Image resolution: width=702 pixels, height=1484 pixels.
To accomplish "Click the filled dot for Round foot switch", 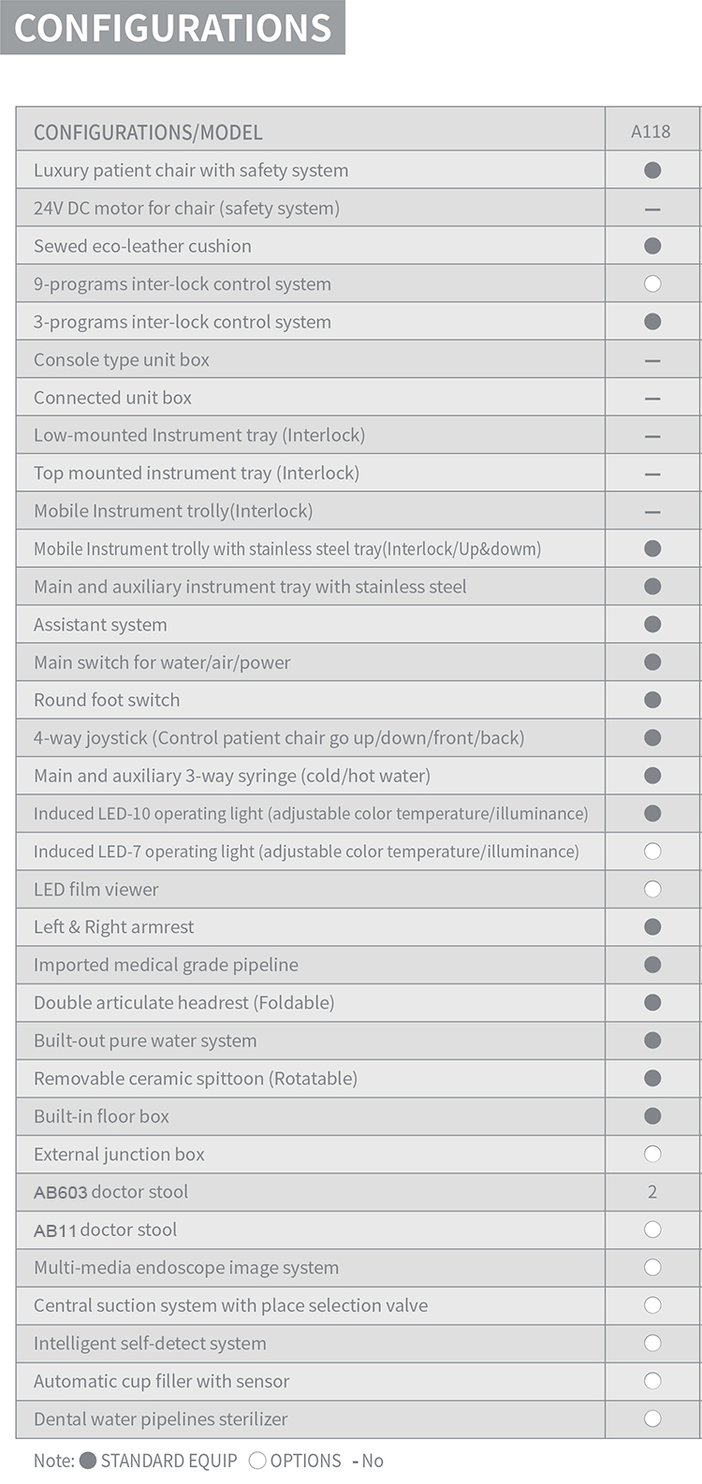I will click(x=652, y=700).
